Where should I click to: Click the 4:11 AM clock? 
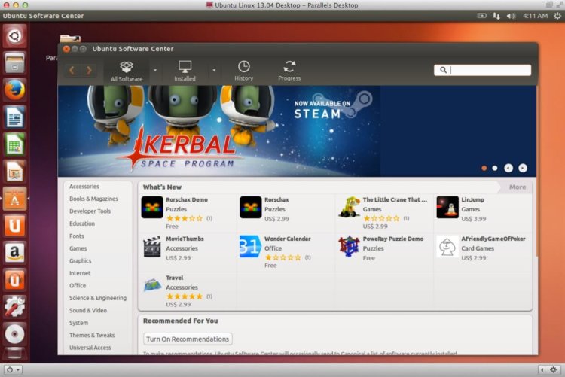pos(535,16)
